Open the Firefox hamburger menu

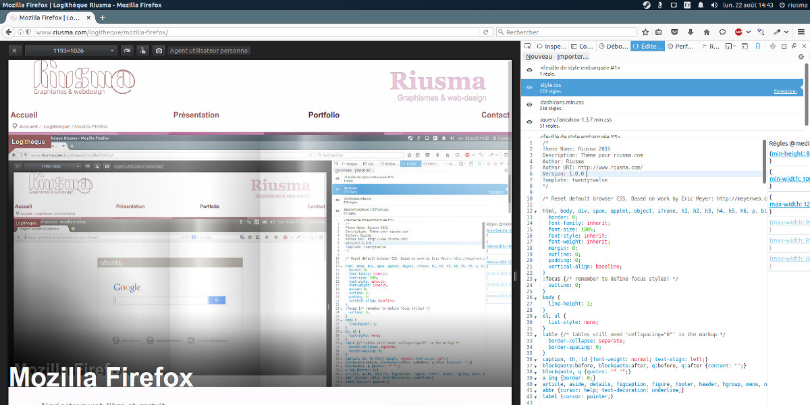pyautogui.click(x=801, y=32)
